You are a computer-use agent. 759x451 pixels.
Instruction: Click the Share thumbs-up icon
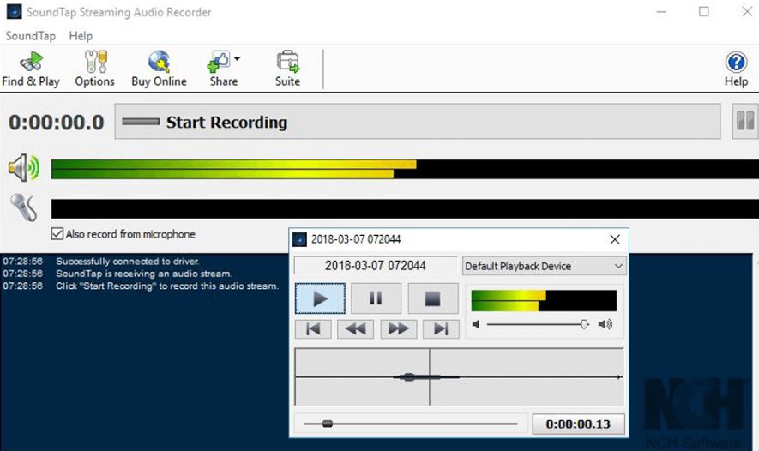click(x=219, y=62)
